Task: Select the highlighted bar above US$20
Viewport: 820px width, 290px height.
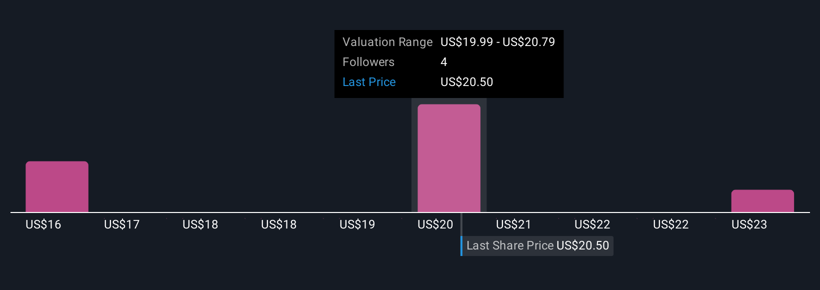Action: click(x=449, y=158)
